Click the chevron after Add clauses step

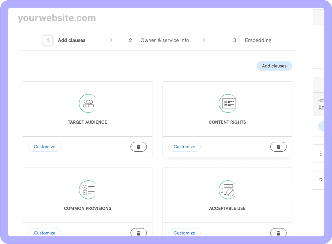(111, 40)
